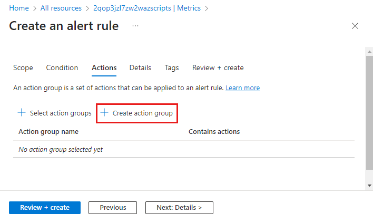Open the Details tab

(140, 68)
